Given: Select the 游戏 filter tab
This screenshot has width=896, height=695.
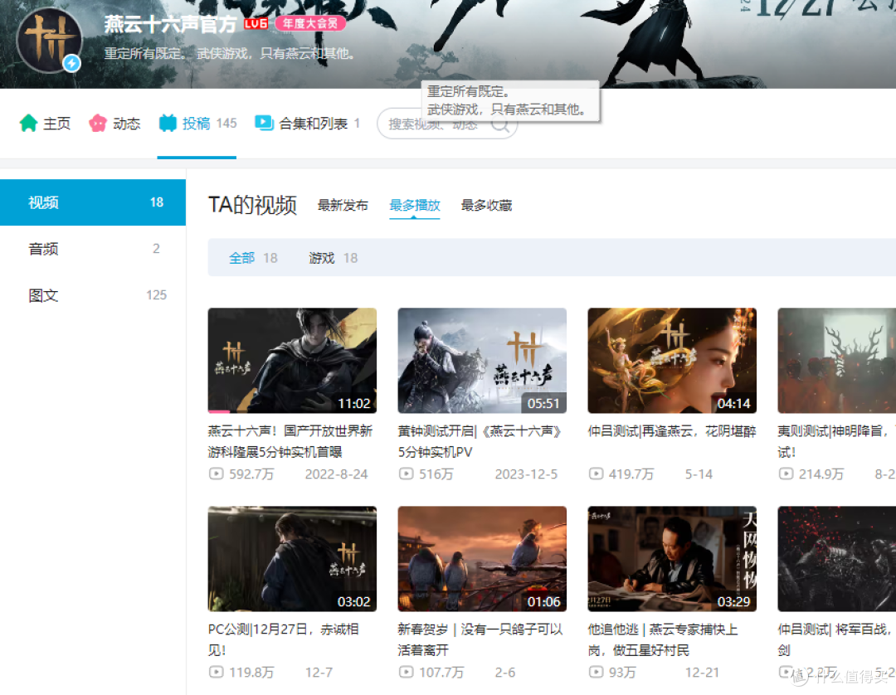Looking at the screenshot, I should click(x=323, y=257).
